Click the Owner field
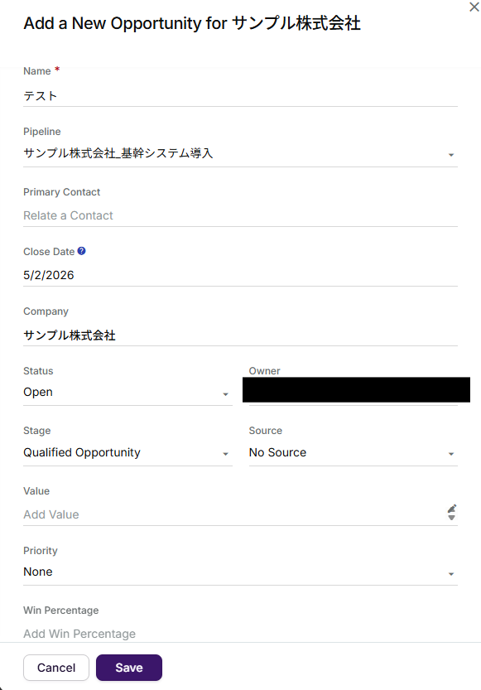481x690 pixels. [356, 390]
